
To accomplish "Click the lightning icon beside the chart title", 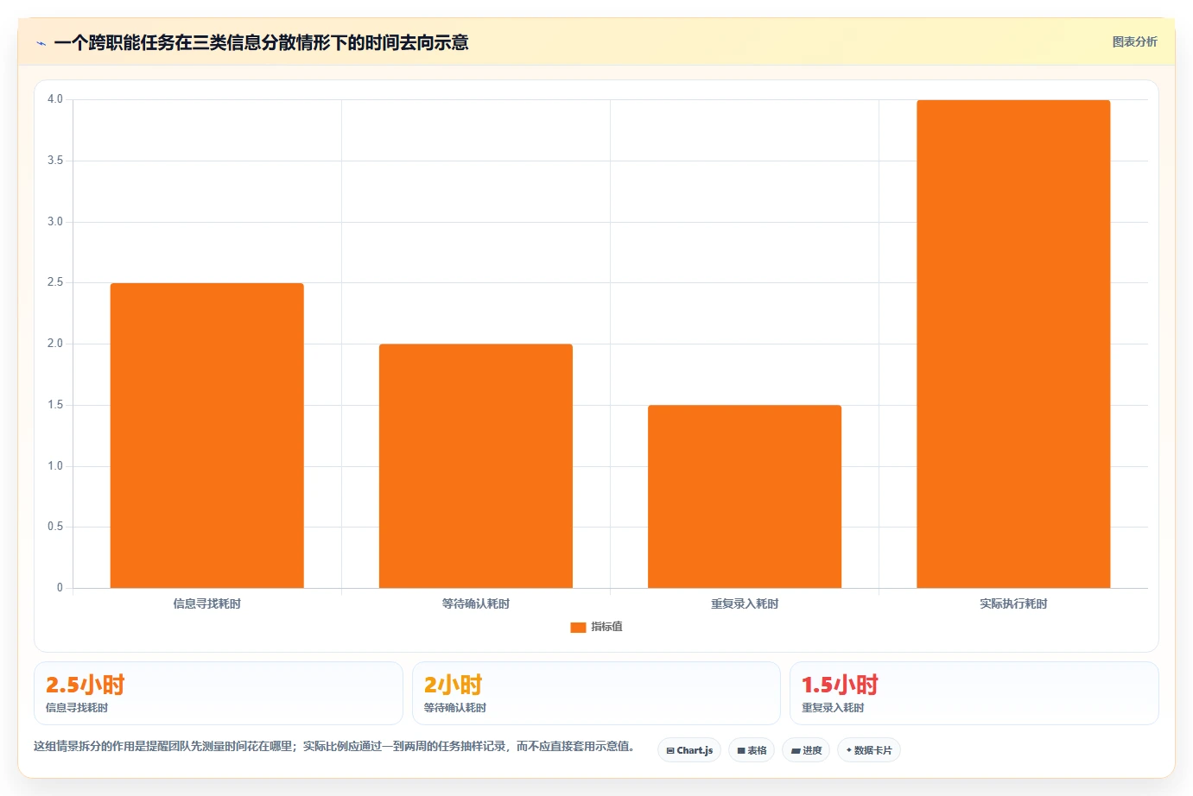I will point(41,43).
